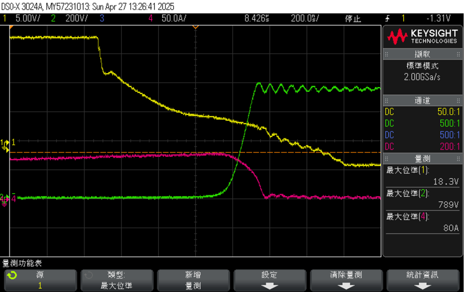464x292 pixels.
Task: Click the 200.0 timebase scale readout
Action: tap(303, 18)
